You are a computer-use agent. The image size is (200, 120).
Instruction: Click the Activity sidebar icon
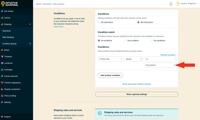[x=2, y=18]
